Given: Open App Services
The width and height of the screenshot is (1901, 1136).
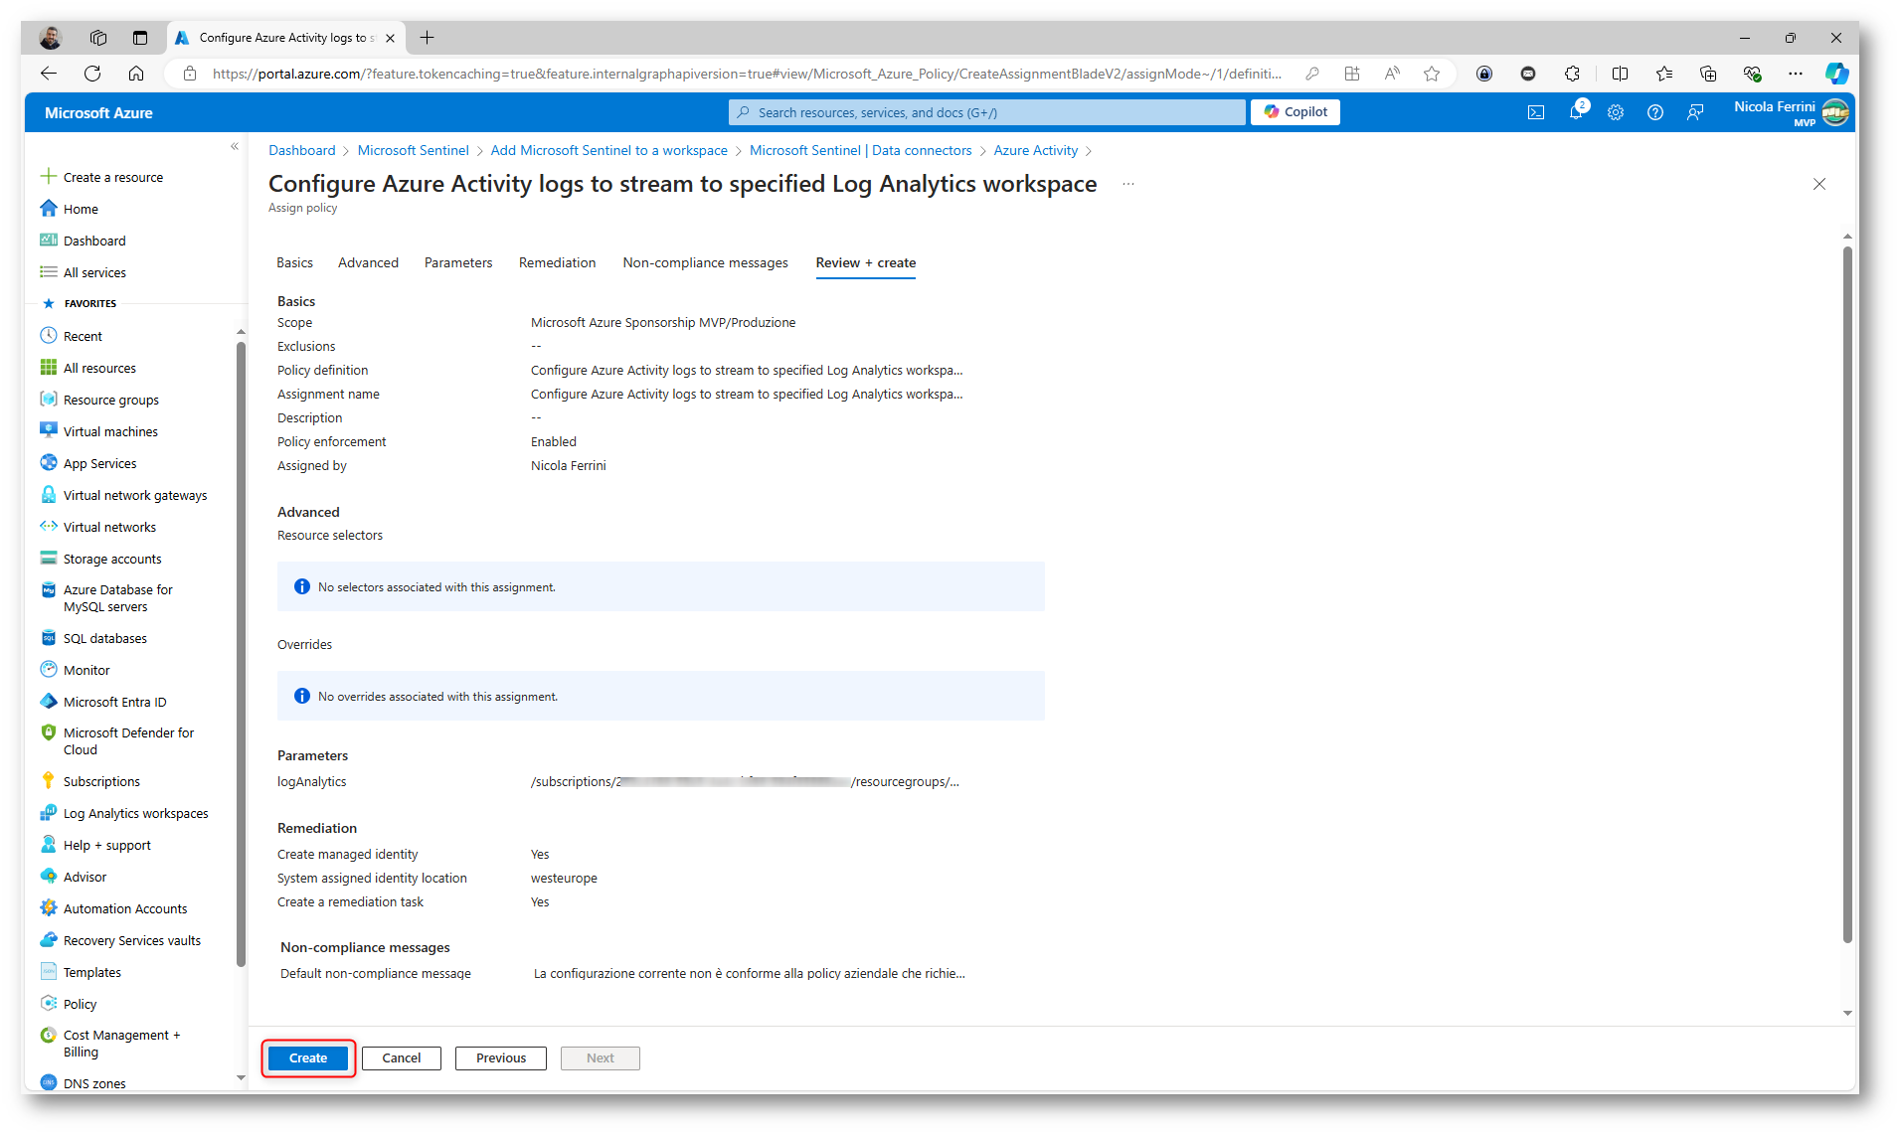Looking at the screenshot, I should [x=87, y=463].
